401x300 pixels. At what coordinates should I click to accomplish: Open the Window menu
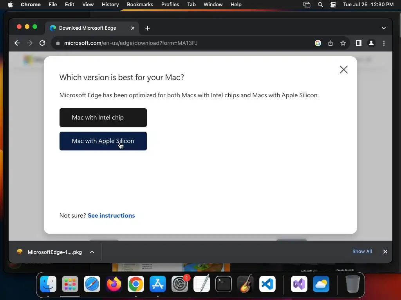pos(213,5)
